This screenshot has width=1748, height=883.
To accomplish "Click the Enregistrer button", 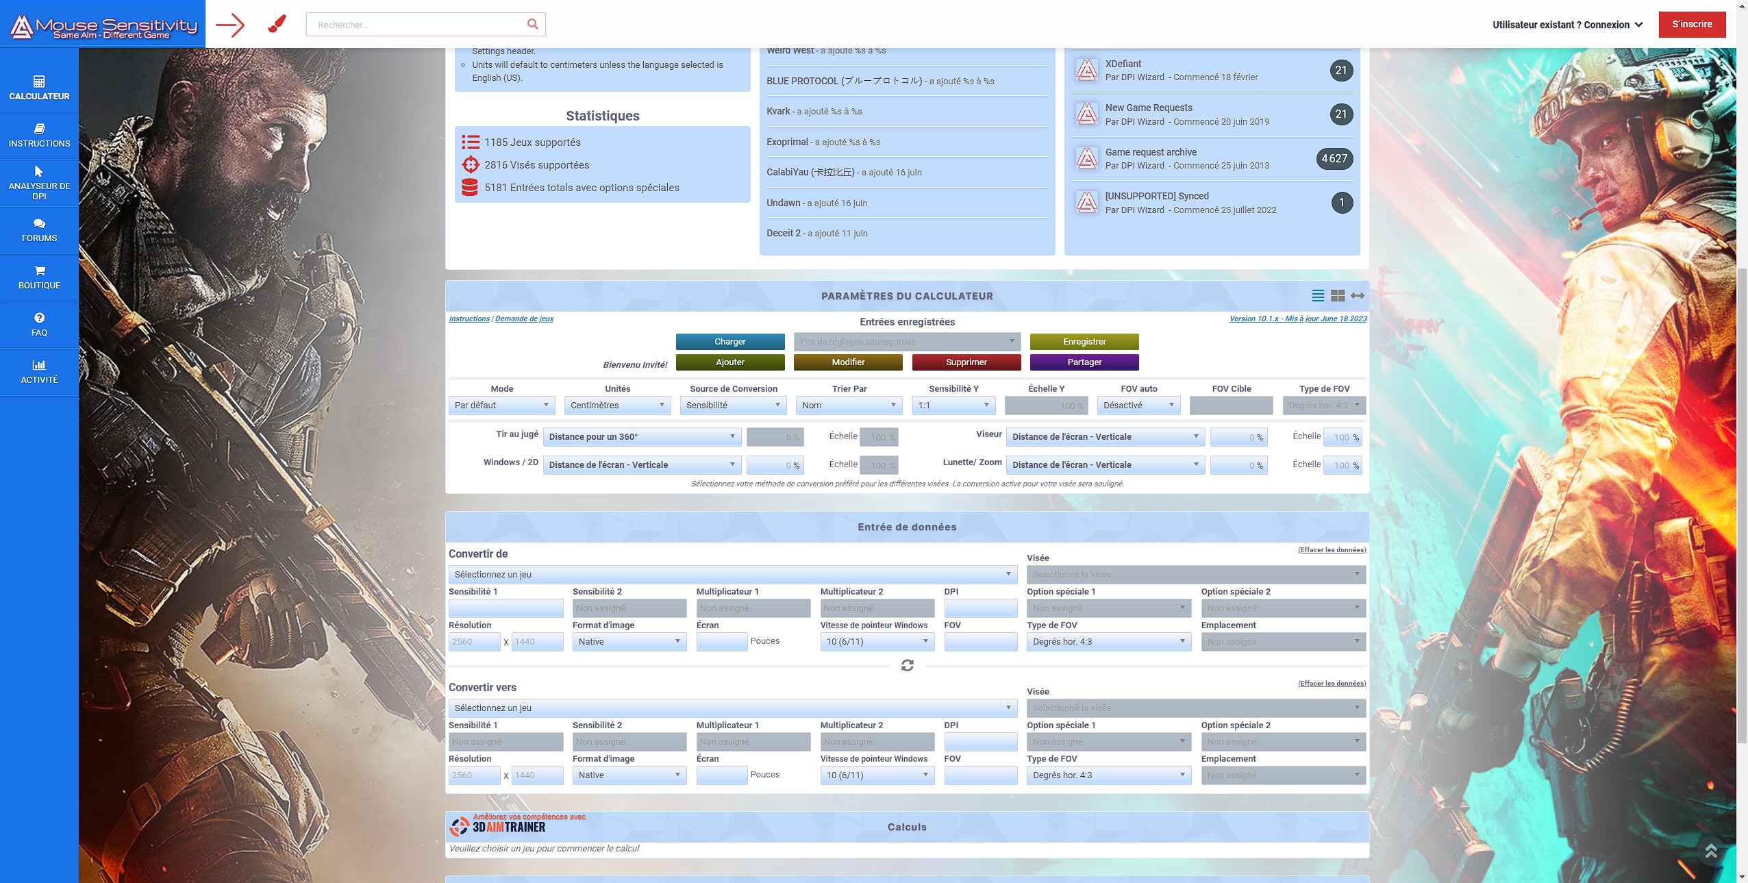I will point(1084,341).
